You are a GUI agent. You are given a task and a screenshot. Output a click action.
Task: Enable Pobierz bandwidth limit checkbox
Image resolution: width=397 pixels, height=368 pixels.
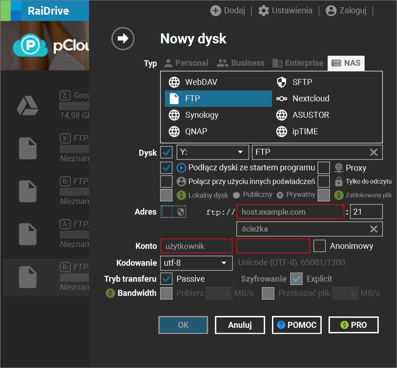(167, 293)
